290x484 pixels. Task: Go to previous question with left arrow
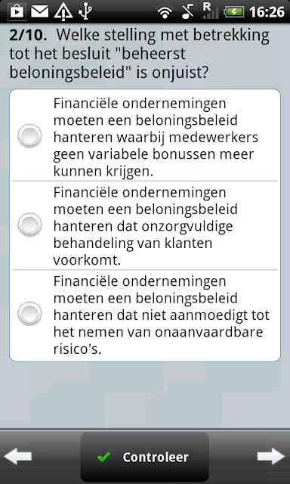[x=18, y=456]
